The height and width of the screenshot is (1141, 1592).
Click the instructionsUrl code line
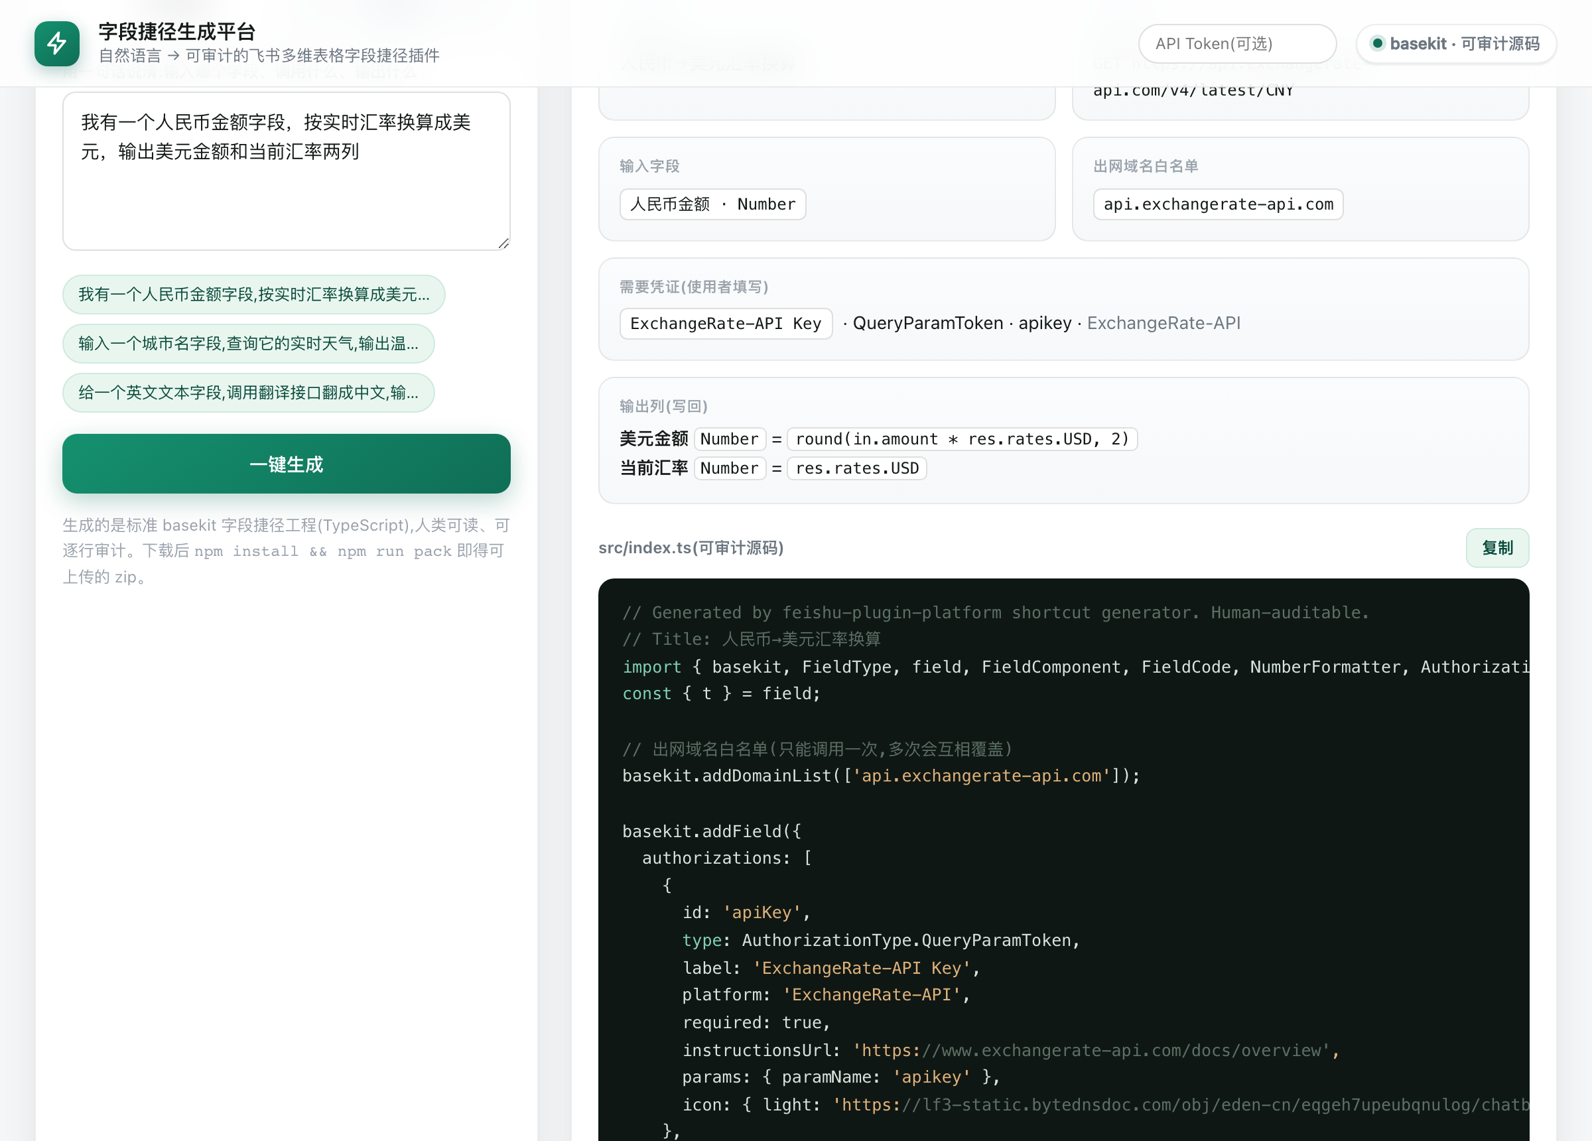point(1011,1050)
